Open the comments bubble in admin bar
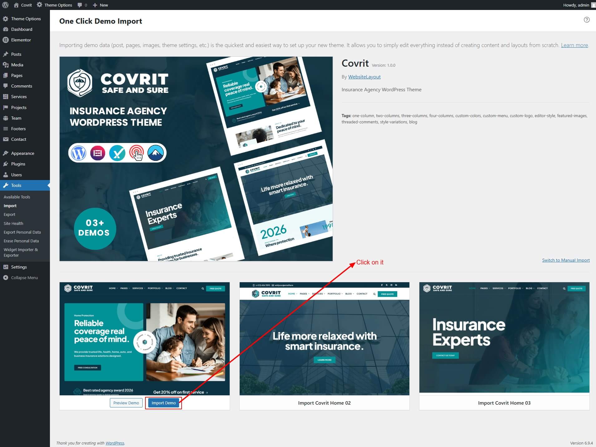596x447 pixels. point(82,5)
